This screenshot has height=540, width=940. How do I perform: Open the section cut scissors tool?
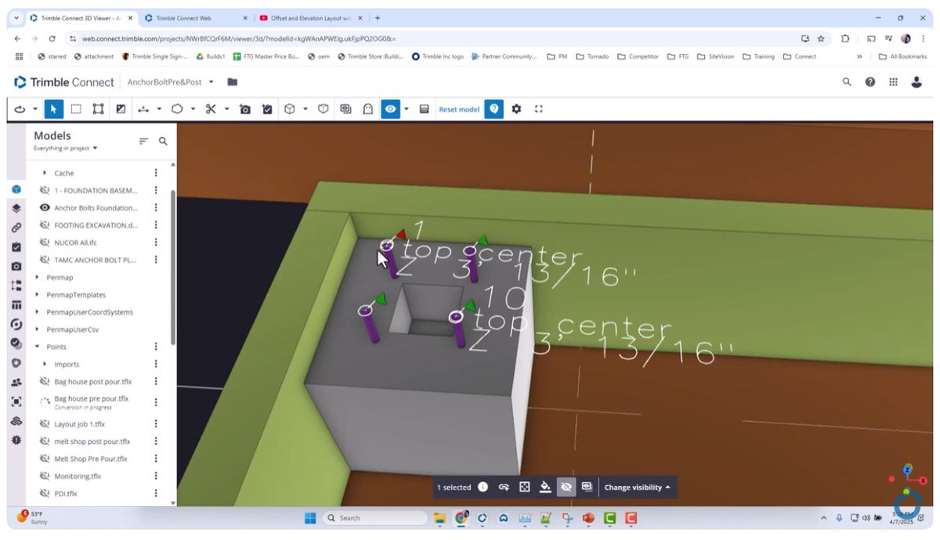pyautogui.click(x=210, y=109)
